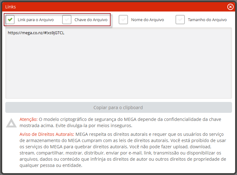The height and width of the screenshot is (175, 237).
Task: Enable the Chave do Arquivo checkbox
Action: (67, 20)
